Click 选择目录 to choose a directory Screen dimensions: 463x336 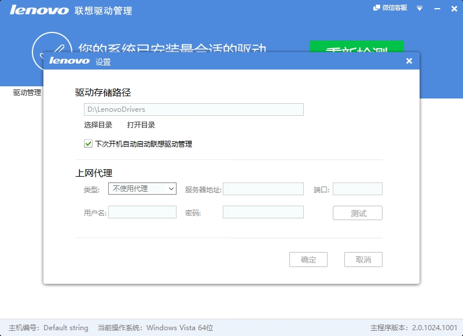[x=98, y=125]
